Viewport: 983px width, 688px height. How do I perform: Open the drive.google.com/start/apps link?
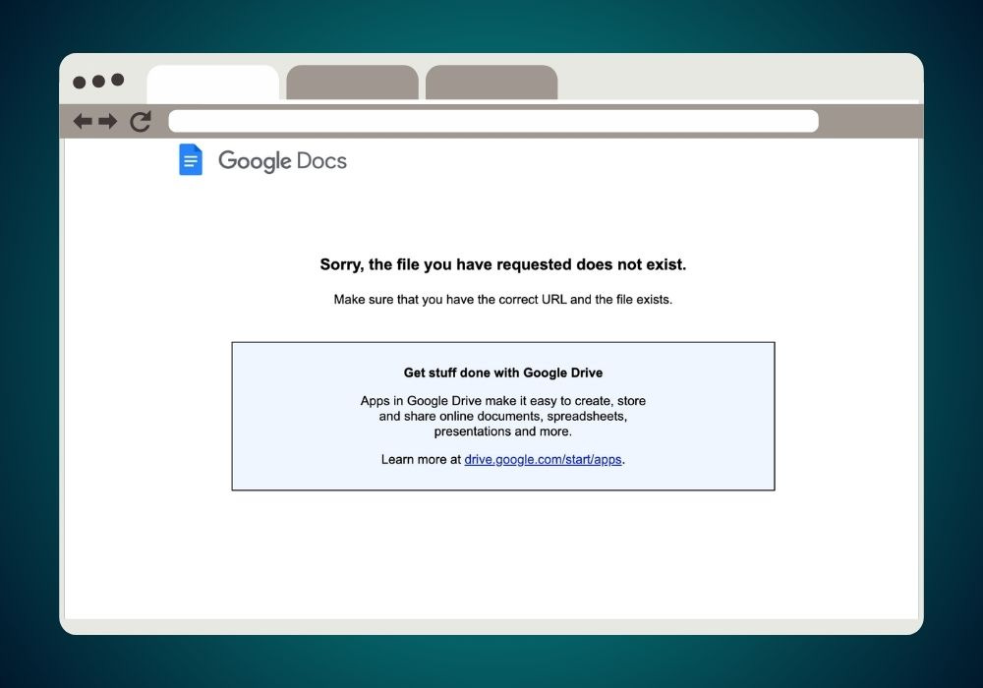point(543,459)
